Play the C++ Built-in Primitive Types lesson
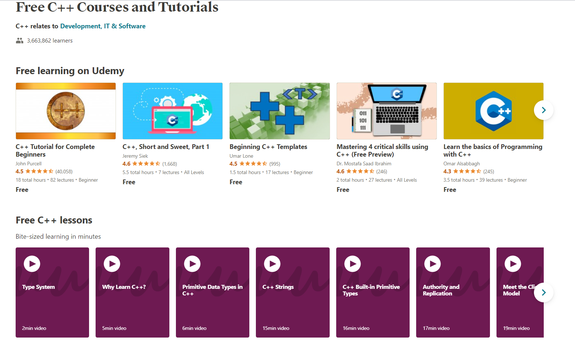 click(x=353, y=264)
